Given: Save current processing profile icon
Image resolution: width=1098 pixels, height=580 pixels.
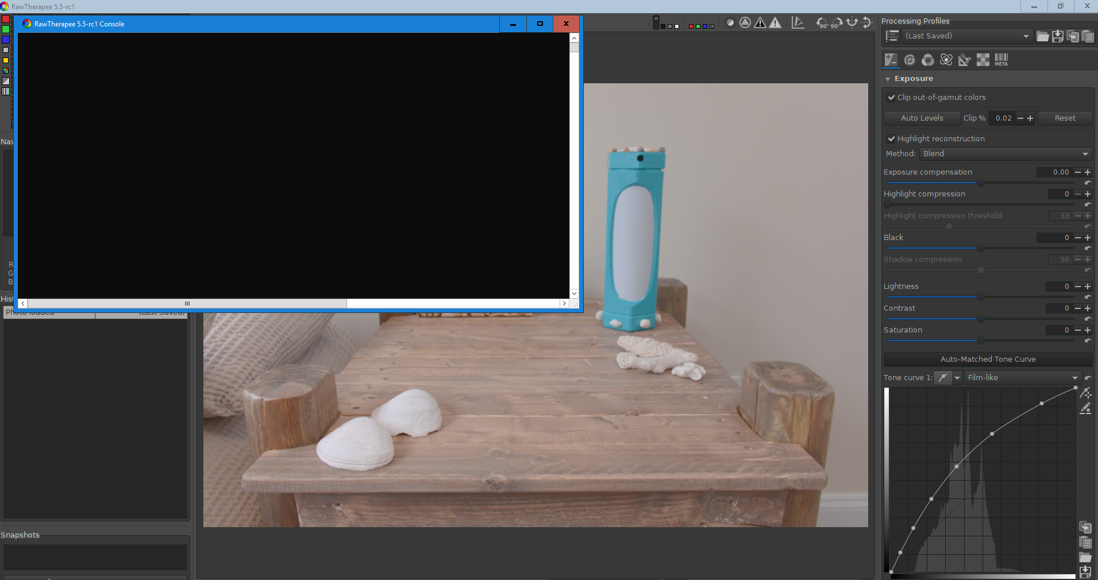Looking at the screenshot, I should pos(1058,36).
